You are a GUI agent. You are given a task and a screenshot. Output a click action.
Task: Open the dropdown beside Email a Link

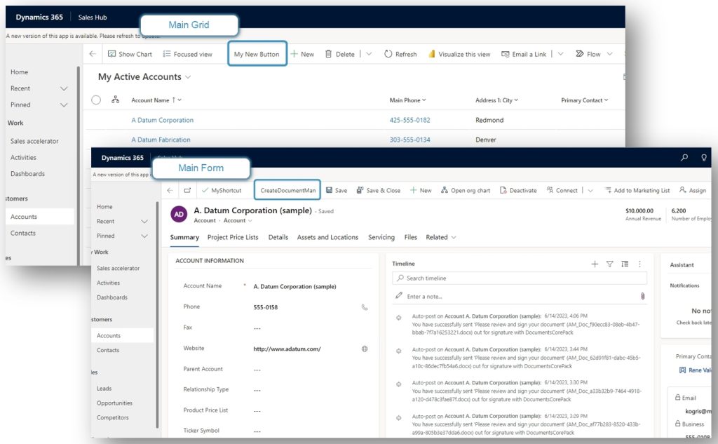click(560, 54)
